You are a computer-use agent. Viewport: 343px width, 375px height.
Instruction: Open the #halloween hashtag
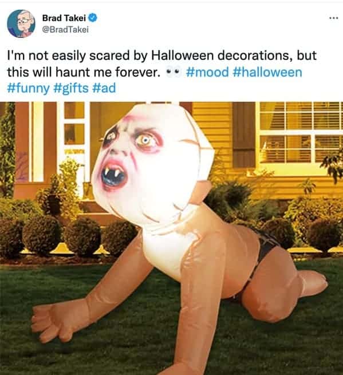point(267,72)
